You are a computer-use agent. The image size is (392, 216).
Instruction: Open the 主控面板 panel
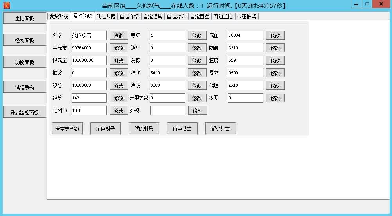[x=25, y=18]
